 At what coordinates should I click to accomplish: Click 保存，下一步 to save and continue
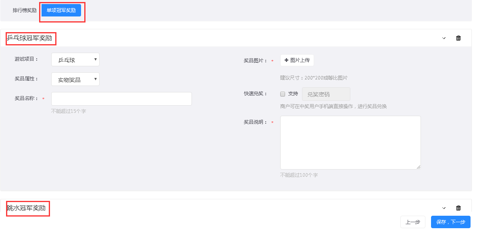click(451, 222)
